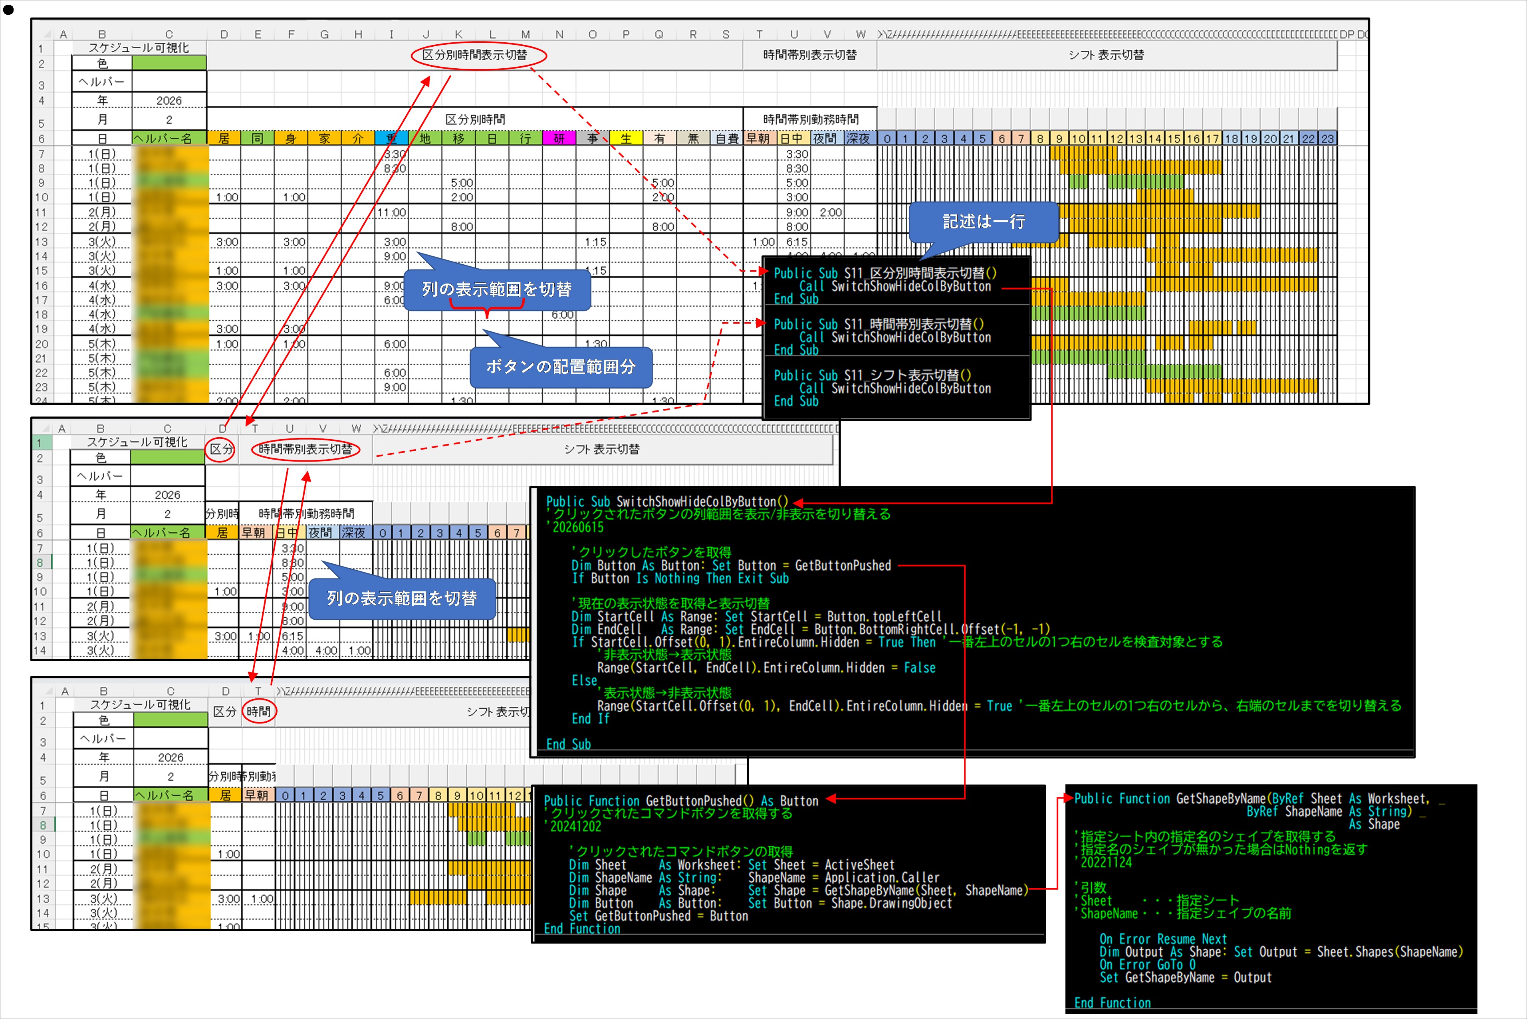Click code line Public Sub S11_区分別時間表示切替()
The image size is (1527, 1019).
click(885, 274)
